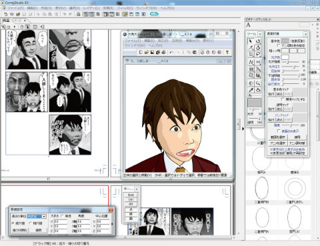
Task: Collapse the ツール palette using its header button
Action: [260, 34]
